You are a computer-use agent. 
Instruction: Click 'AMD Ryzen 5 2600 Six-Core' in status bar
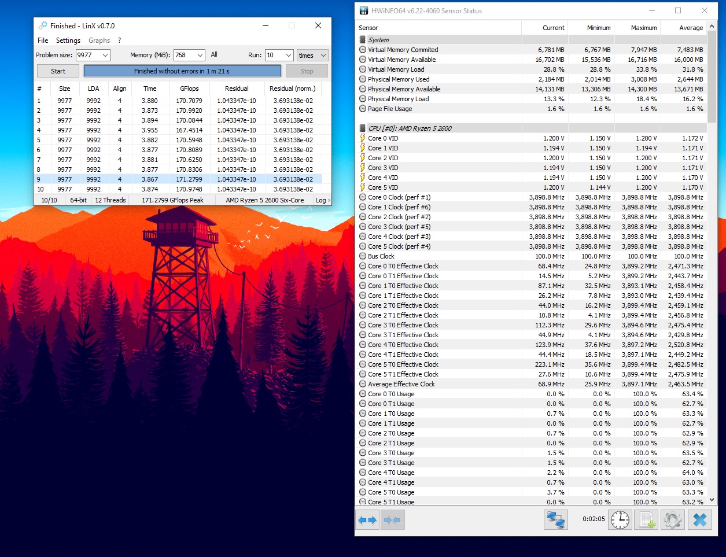pyautogui.click(x=264, y=200)
